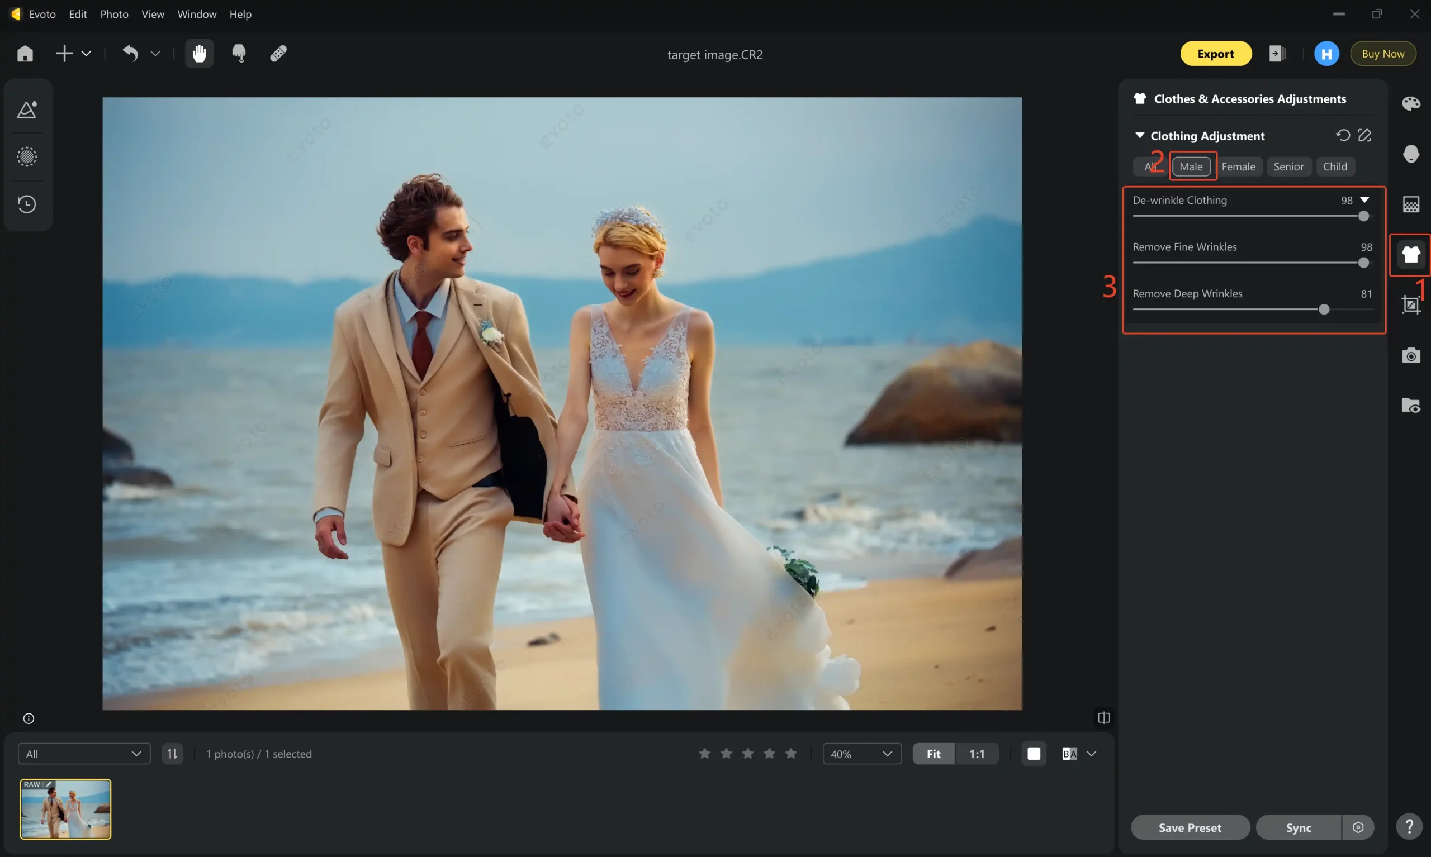1431x857 pixels.
Task: Open the H user account avatar
Action: (1326, 54)
